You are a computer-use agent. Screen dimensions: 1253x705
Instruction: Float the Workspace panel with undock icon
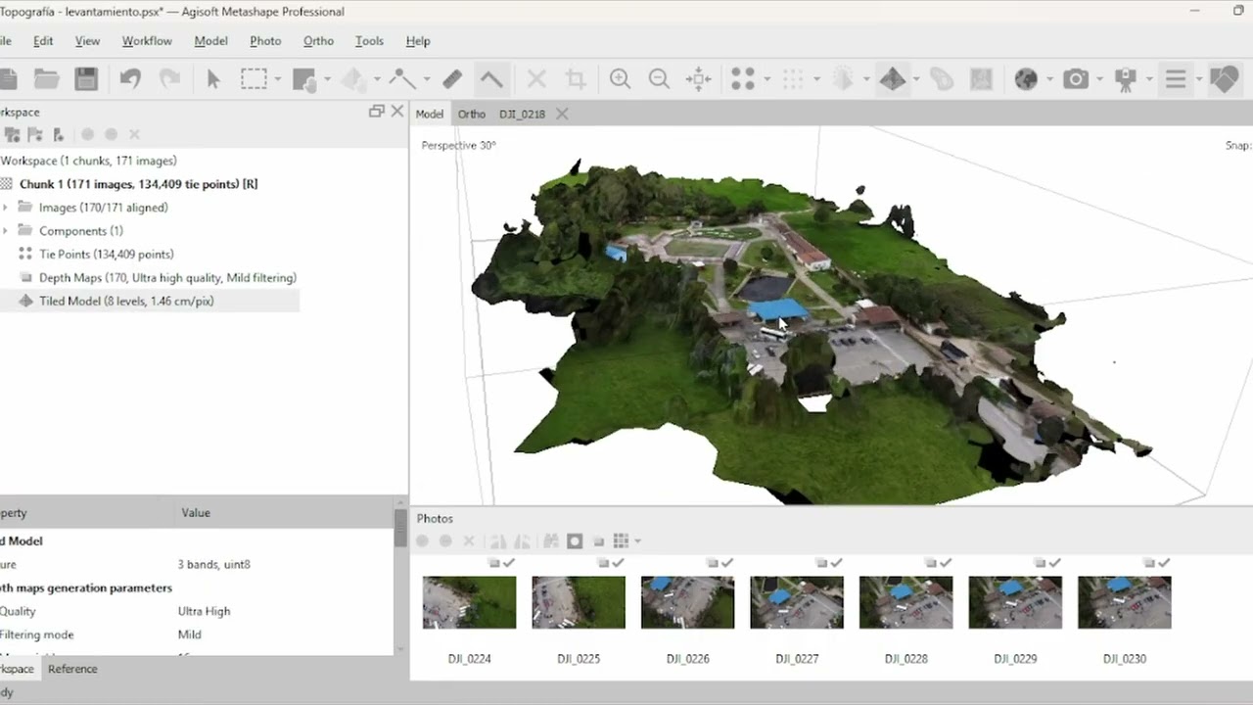[x=376, y=112]
